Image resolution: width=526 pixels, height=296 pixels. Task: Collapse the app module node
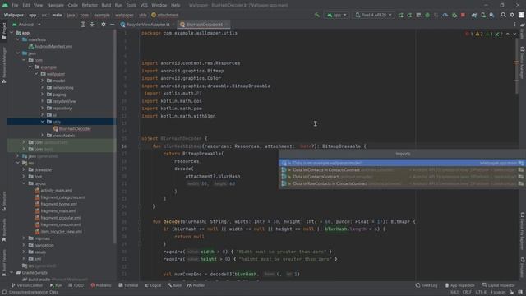pos(12,33)
